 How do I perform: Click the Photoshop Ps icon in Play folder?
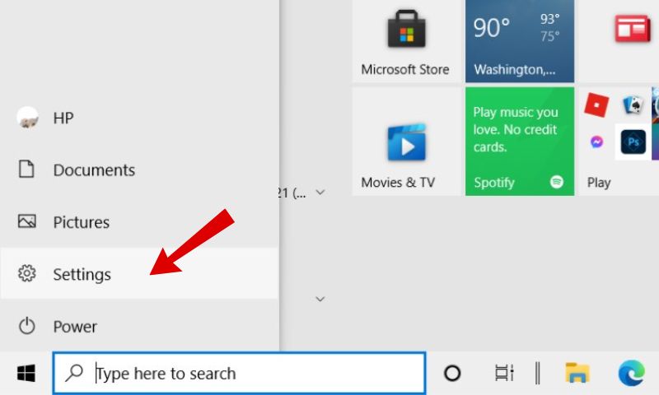[633, 142]
